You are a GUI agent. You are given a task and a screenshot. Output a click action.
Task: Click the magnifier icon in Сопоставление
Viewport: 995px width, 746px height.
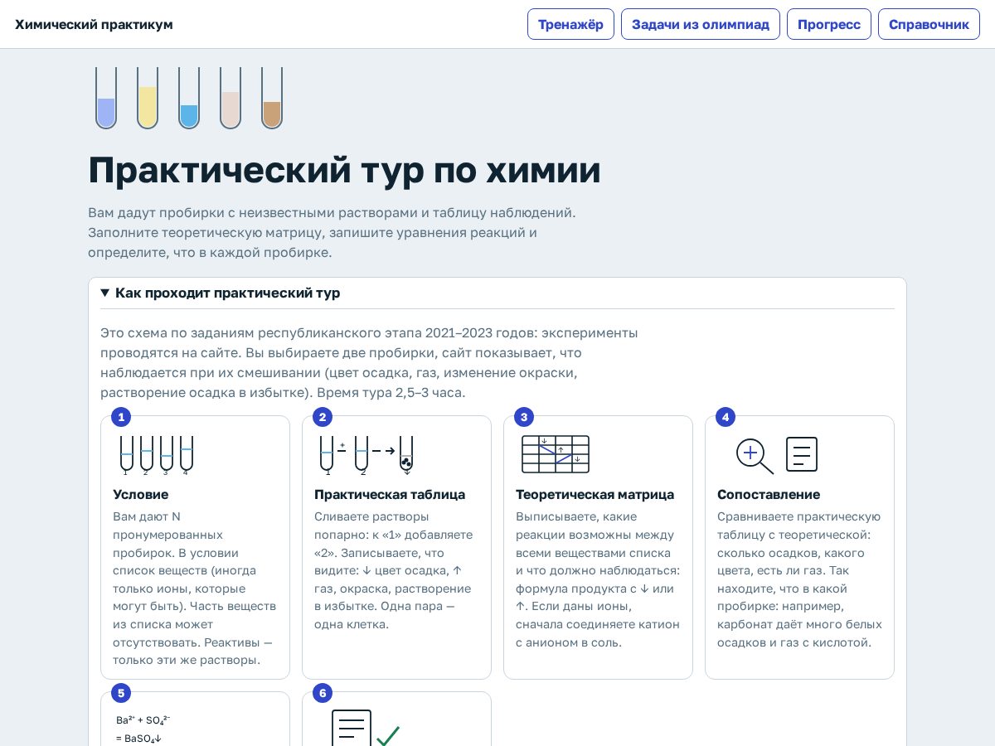[755, 456]
